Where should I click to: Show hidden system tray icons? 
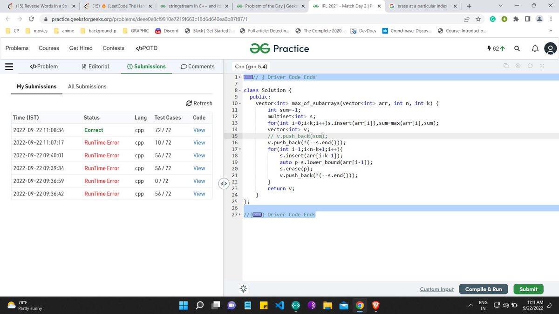click(470, 306)
